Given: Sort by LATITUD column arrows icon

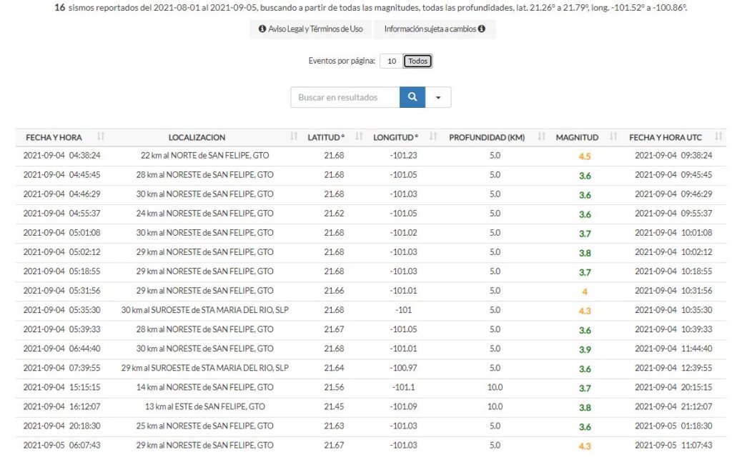Looking at the screenshot, I should pos(359,137).
